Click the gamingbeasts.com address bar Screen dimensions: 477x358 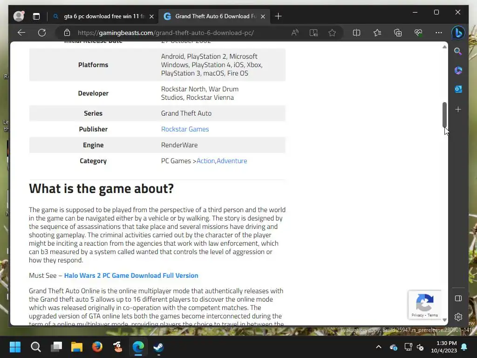(165, 33)
